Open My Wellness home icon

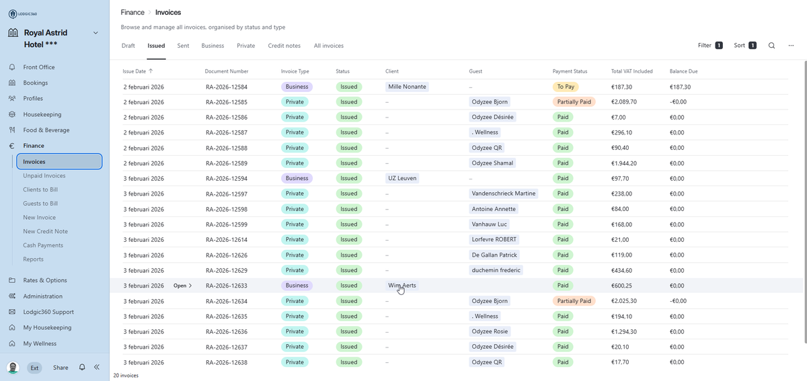tap(12, 343)
